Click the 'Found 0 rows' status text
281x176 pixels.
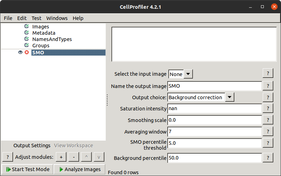[123, 172]
